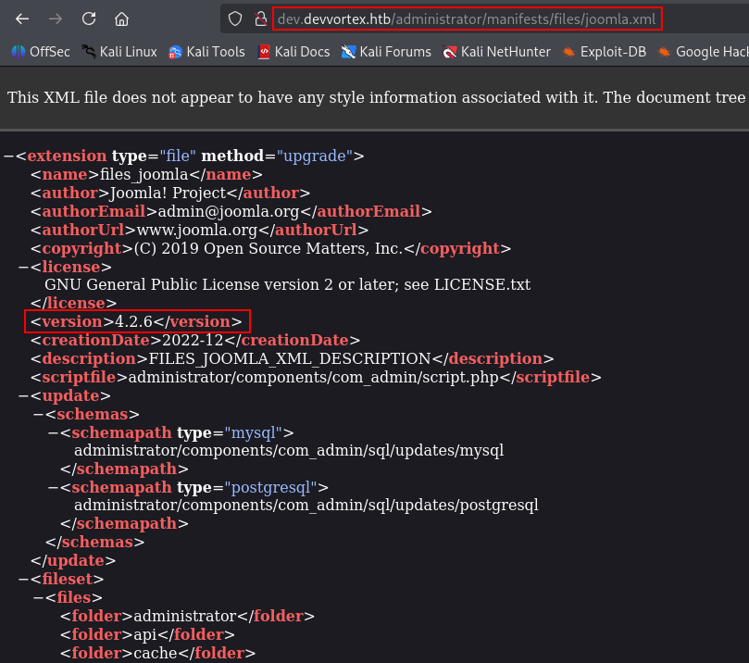
Task: Collapse the license XML node
Action: [23, 267]
